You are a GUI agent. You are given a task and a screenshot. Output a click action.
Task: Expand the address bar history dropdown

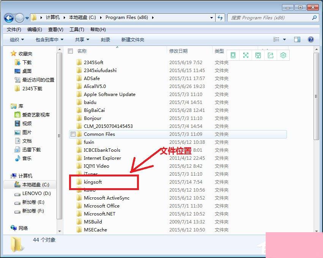click(x=211, y=18)
